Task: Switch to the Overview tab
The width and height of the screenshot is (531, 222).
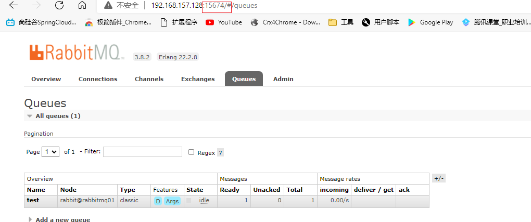Action: pyautogui.click(x=46, y=79)
